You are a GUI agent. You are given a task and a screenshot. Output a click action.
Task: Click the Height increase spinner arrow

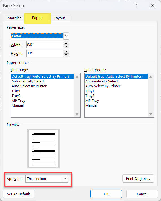(66, 52)
